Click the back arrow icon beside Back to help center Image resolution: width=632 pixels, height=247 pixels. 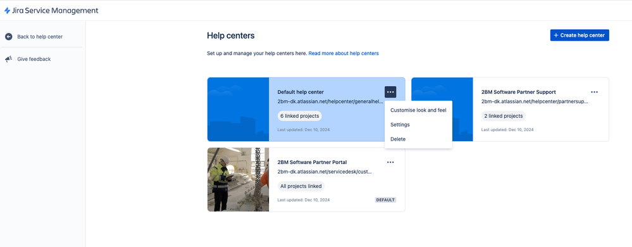coord(8,37)
